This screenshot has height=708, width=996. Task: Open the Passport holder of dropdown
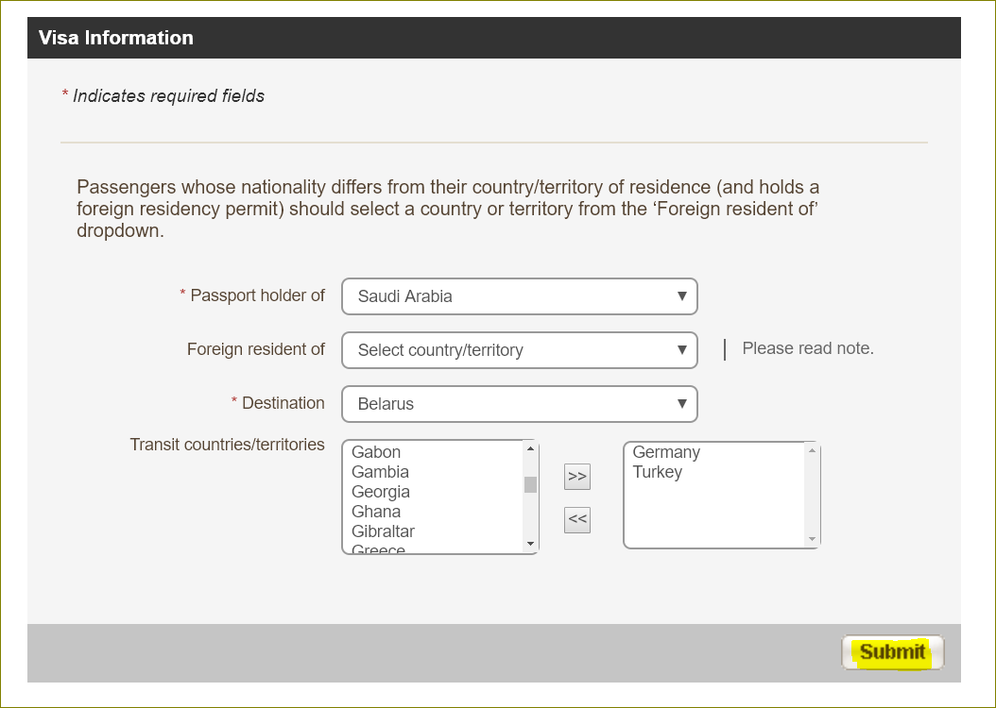click(520, 296)
